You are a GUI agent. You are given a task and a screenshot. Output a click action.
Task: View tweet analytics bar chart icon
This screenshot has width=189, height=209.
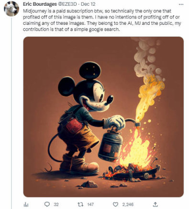pyautogui.click(x=26, y=204)
